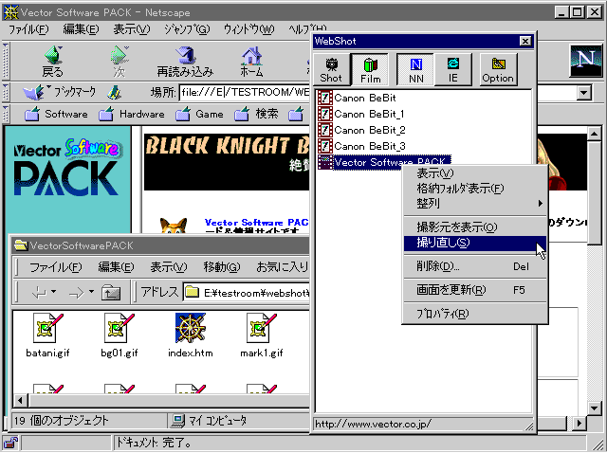Viewport: 607px width, 453px height.
Task: Open Netscape 編集(E) menu
Action: (x=81, y=29)
